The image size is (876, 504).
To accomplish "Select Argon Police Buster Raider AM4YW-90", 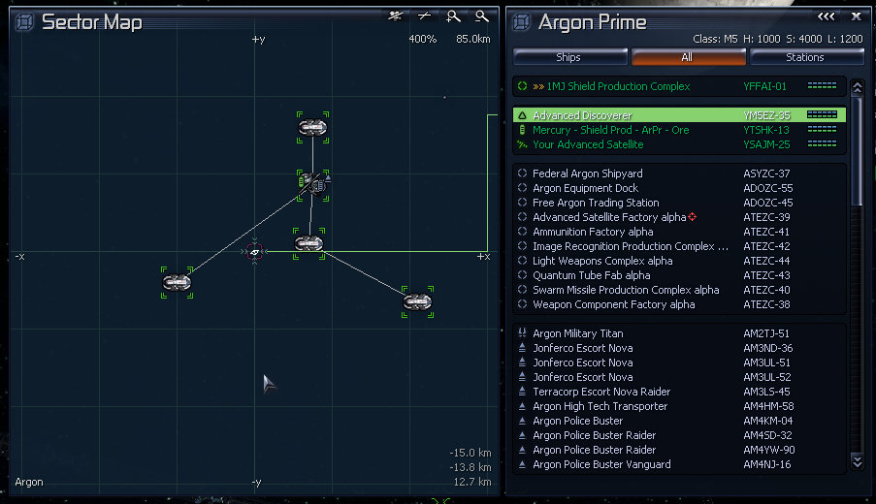I will [x=679, y=450].
